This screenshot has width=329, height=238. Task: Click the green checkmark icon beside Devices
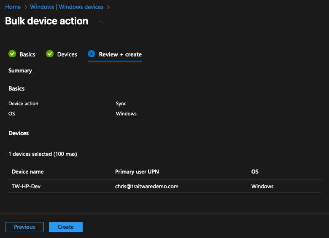[x=50, y=54]
